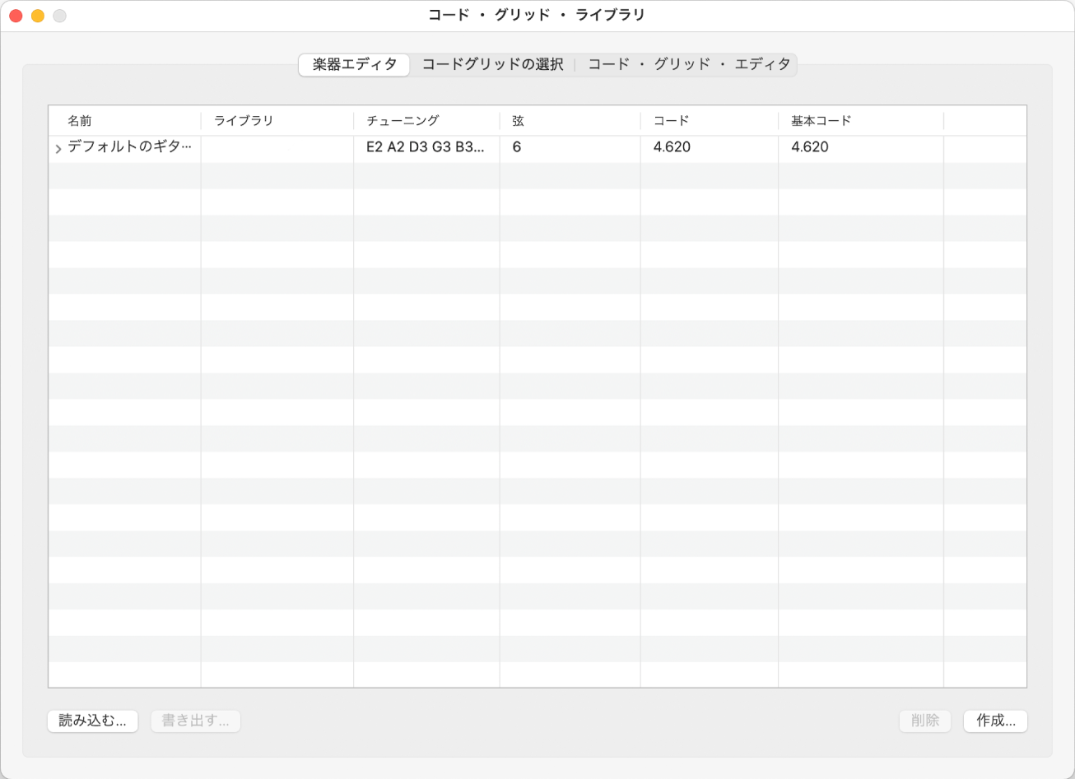Click an empty row in the table
The width and height of the screenshot is (1075, 779).
tap(535, 329)
